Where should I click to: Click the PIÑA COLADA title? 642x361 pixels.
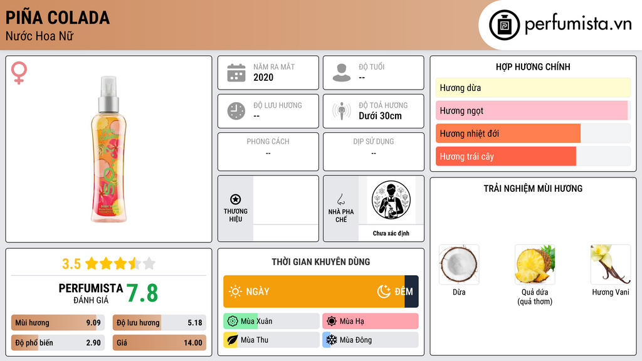[57, 18]
